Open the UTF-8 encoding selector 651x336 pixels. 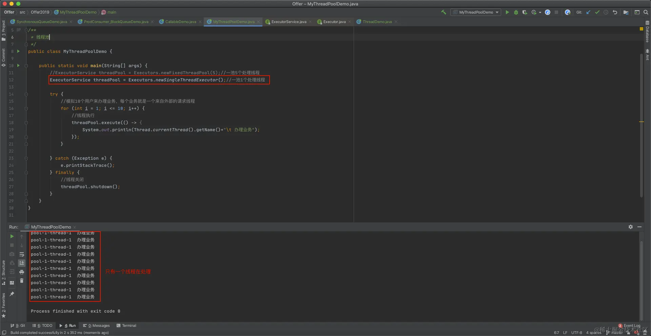coord(576,333)
